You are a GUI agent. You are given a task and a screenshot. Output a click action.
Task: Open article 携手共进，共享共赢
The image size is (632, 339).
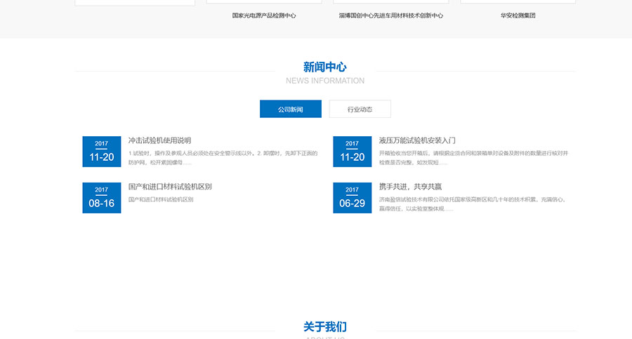410,187
